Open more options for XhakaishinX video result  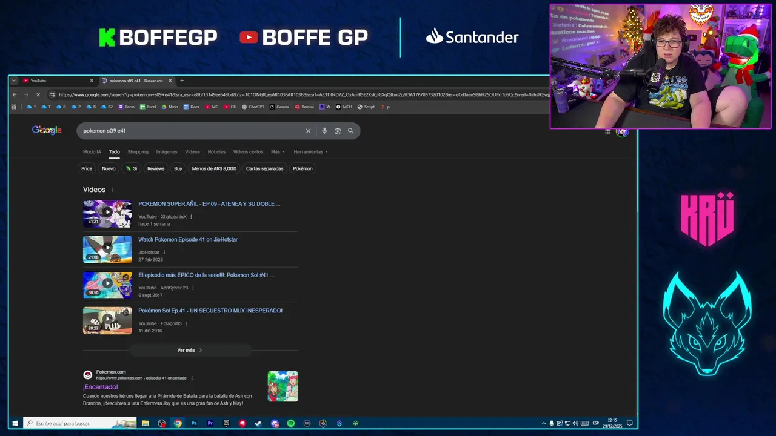click(x=191, y=217)
